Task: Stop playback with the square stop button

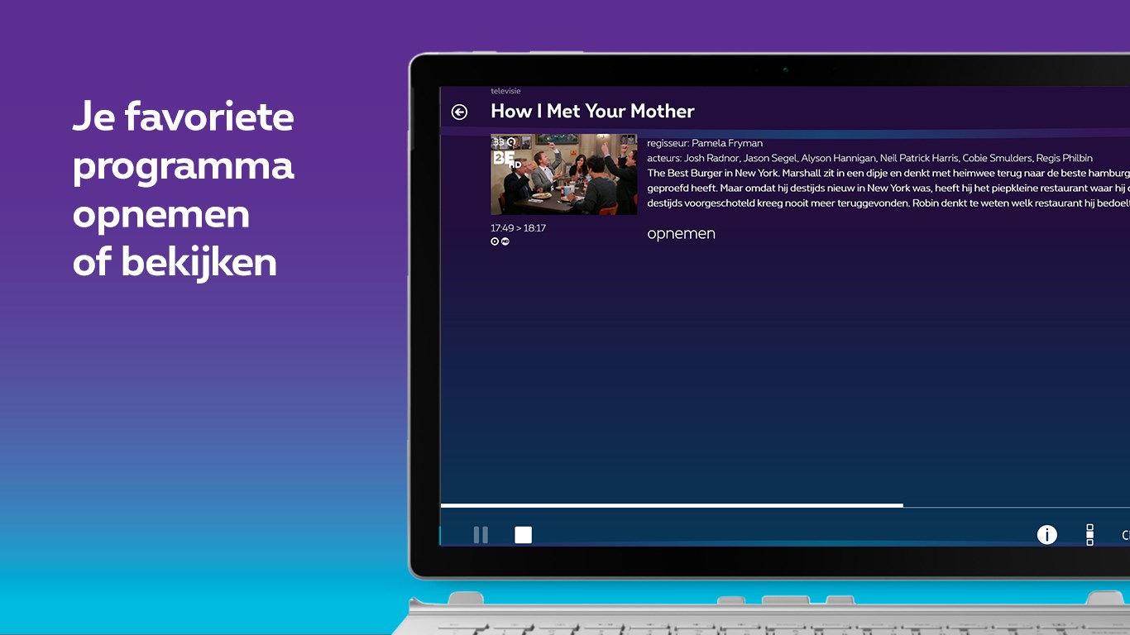Action: pos(523,535)
